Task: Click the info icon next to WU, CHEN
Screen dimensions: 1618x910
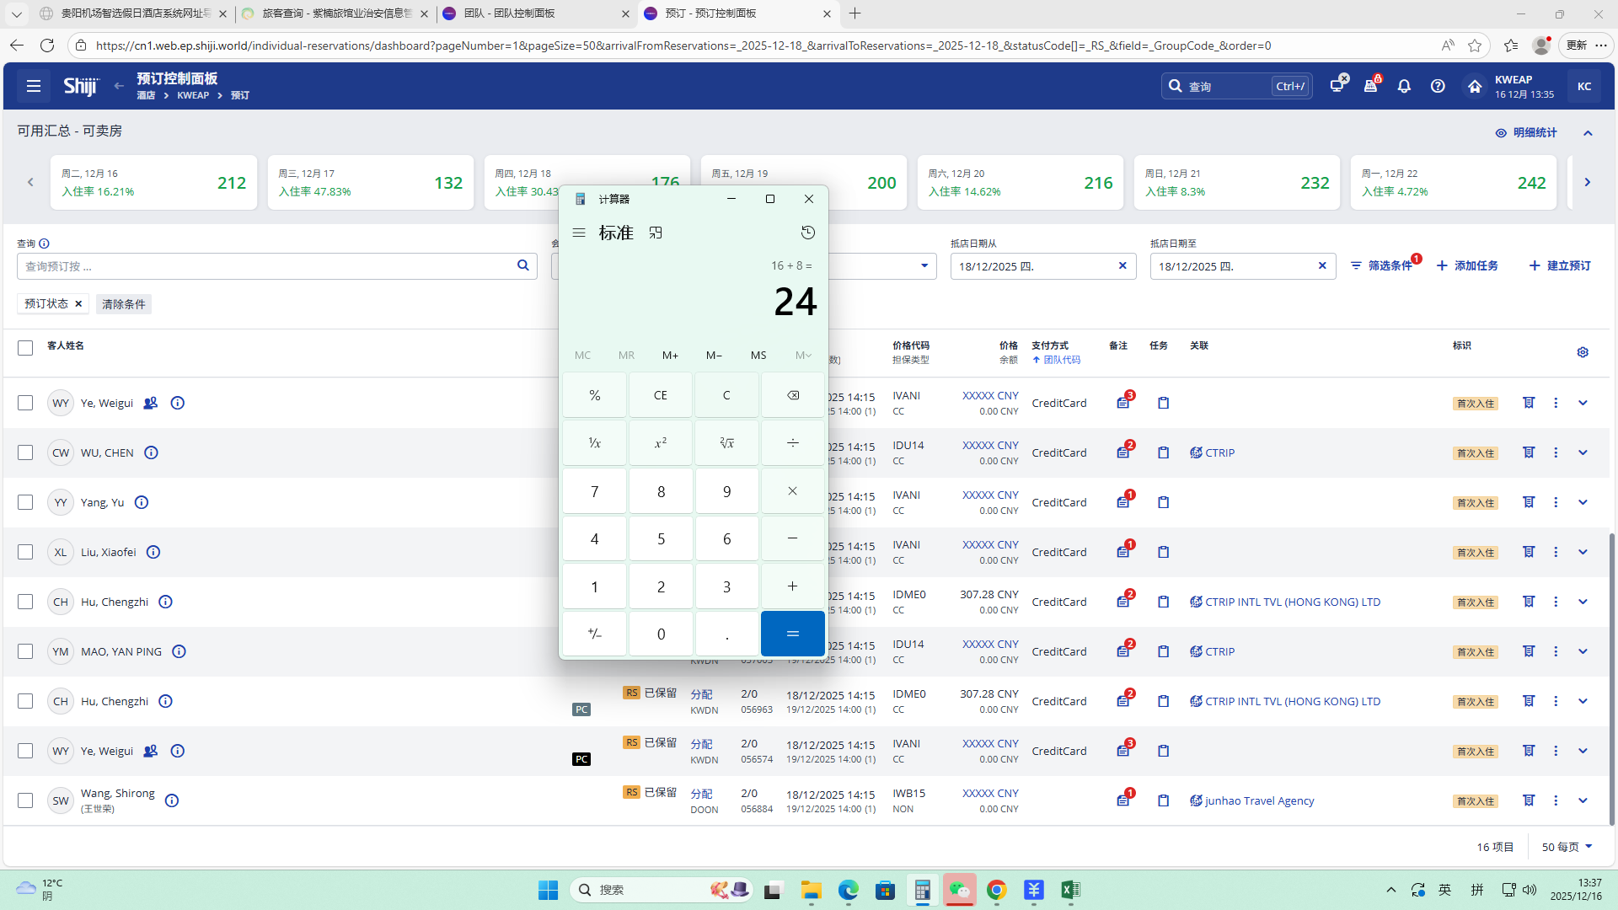Action: [151, 452]
